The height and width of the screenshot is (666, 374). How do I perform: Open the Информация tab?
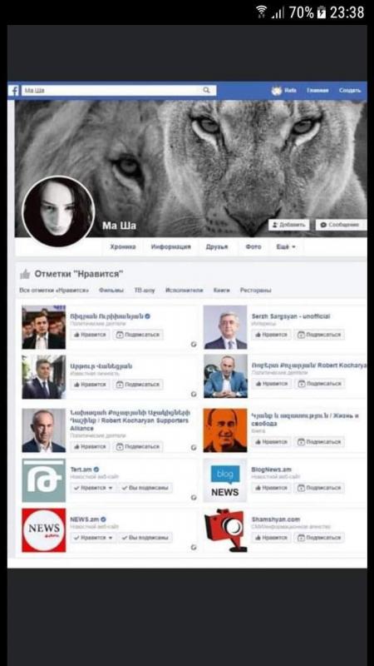(x=171, y=246)
